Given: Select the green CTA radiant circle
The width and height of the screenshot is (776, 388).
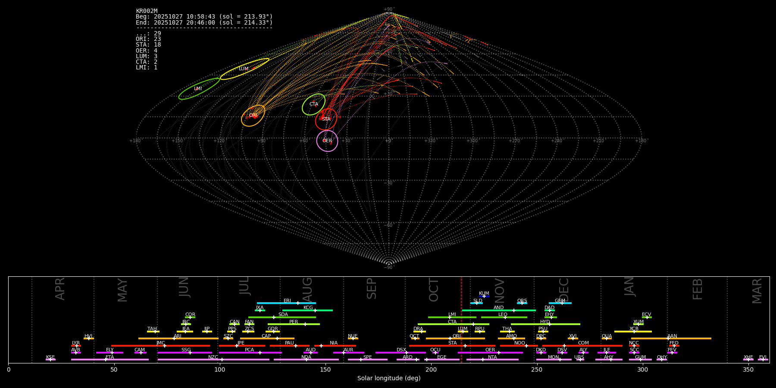Looking at the screenshot, I should tap(313, 104).
